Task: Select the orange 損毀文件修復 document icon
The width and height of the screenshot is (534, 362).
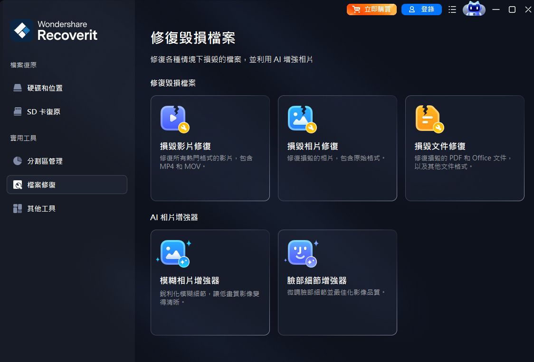Action: (x=429, y=119)
